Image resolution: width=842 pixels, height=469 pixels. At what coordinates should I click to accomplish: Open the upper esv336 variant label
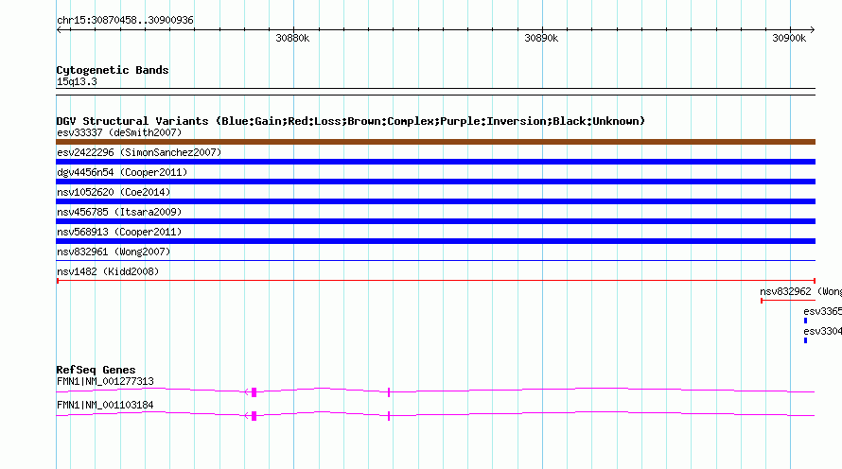(x=822, y=311)
